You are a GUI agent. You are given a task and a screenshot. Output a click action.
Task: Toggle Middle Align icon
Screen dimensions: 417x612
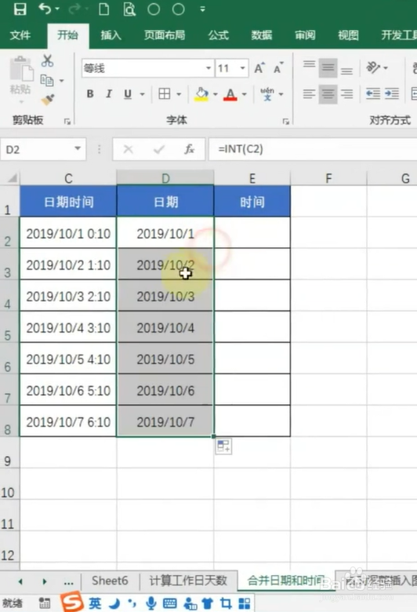point(328,68)
